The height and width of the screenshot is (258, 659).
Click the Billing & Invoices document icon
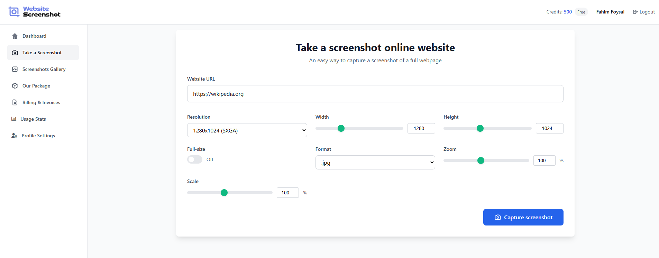click(x=15, y=102)
